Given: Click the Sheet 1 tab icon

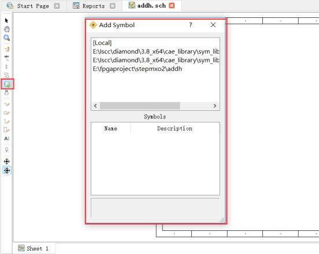Looking at the screenshot, I should coord(21,248).
